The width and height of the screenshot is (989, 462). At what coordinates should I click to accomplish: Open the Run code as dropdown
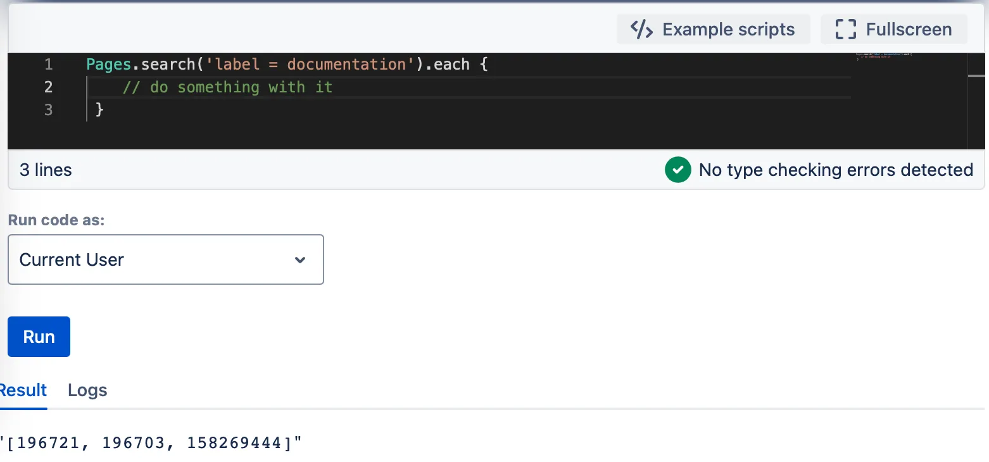166,259
